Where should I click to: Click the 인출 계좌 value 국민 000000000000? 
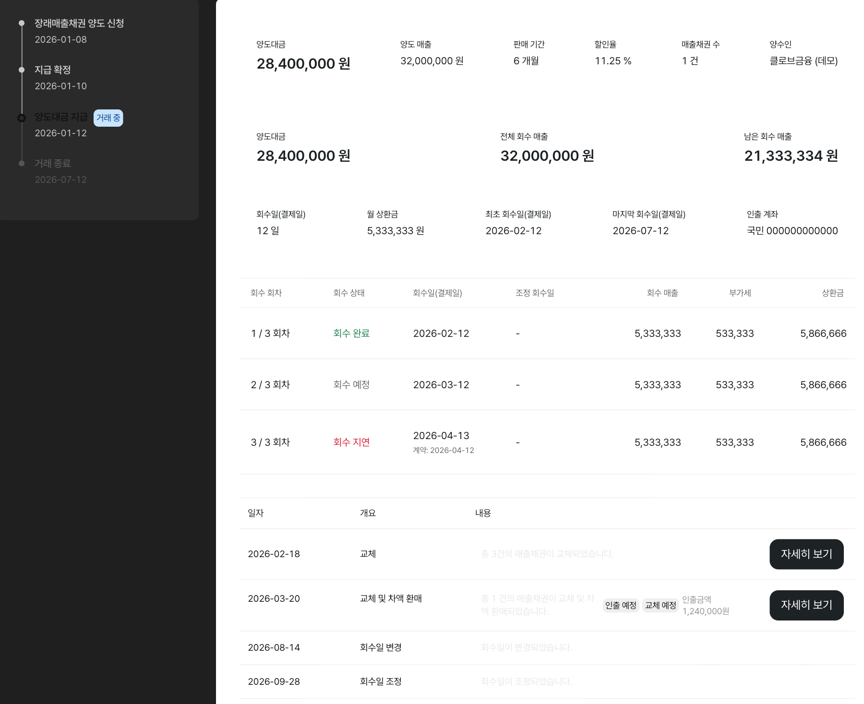point(792,231)
